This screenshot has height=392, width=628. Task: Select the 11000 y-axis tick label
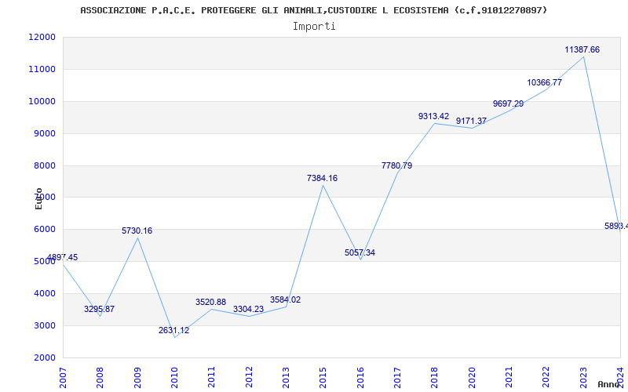click(42, 69)
